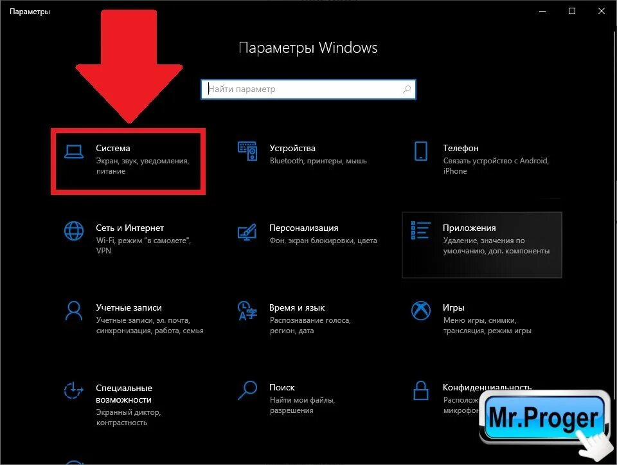The image size is (617, 465).
Task: Click 'Связать устройство с Android, iPhone' text
Action: click(x=496, y=166)
